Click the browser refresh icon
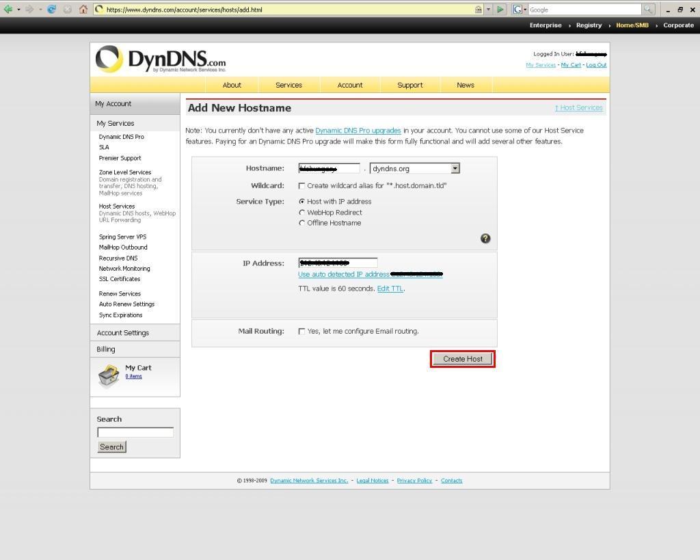This screenshot has height=560, width=700. click(52, 9)
